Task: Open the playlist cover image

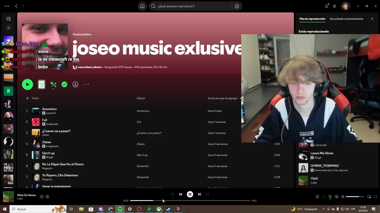Action: pos(45,46)
